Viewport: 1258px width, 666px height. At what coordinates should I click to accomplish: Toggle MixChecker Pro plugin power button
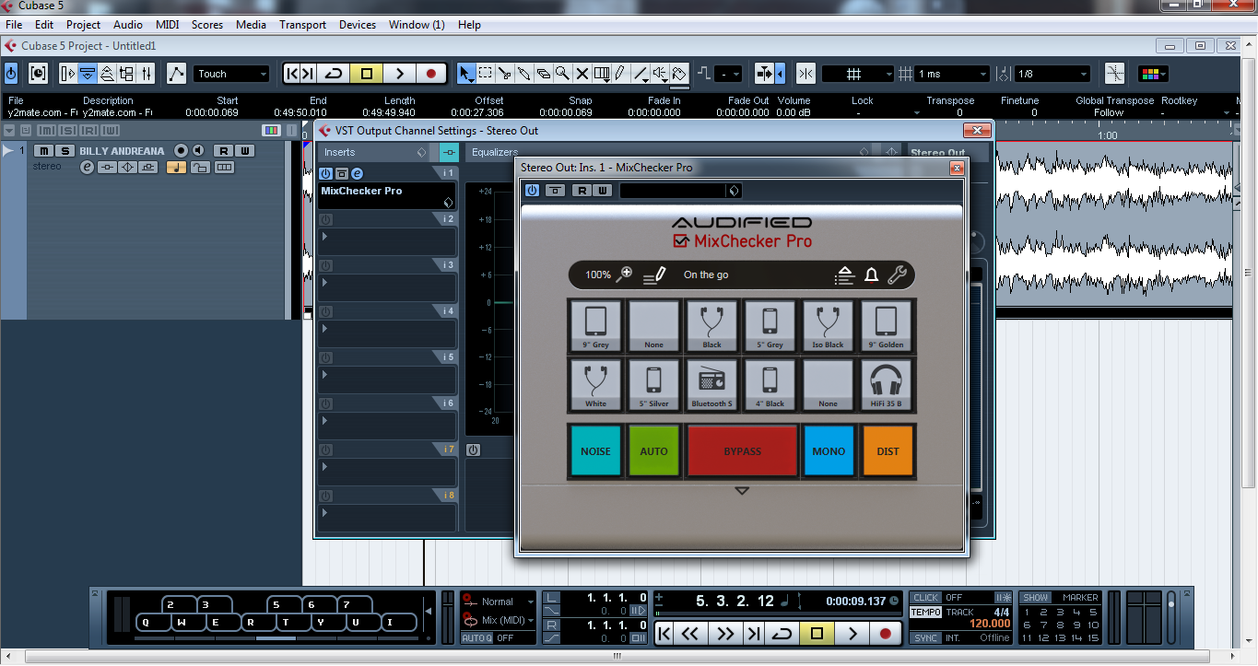coord(532,191)
